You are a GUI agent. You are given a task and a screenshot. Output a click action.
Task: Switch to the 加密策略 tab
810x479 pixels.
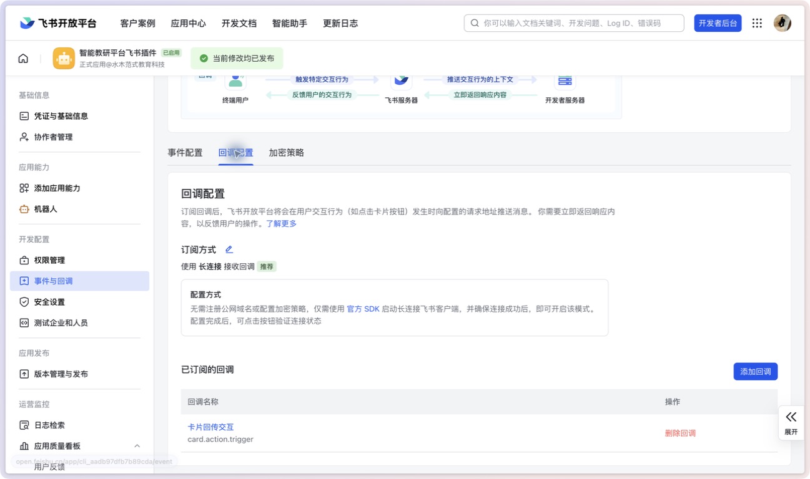pyautogui.click(x=286, y=152)
